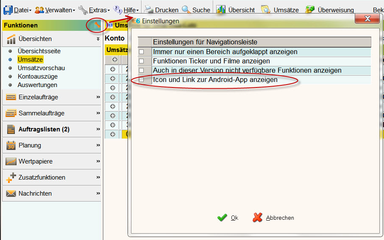Click the Übersicht chart toolbar icon

click(x=221, y=10)
